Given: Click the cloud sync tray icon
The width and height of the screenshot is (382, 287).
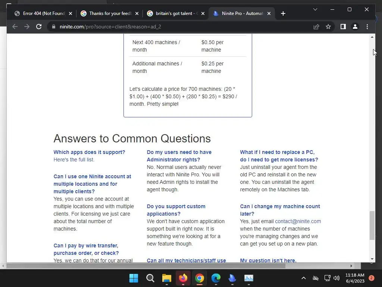Looking at the screenshot, I should tap(316, 278).
